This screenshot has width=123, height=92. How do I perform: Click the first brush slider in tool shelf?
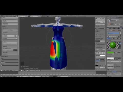(10, 35)
